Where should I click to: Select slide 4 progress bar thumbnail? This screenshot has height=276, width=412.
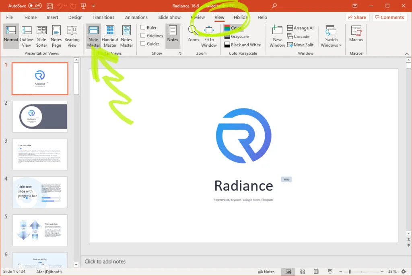point(40,192)
